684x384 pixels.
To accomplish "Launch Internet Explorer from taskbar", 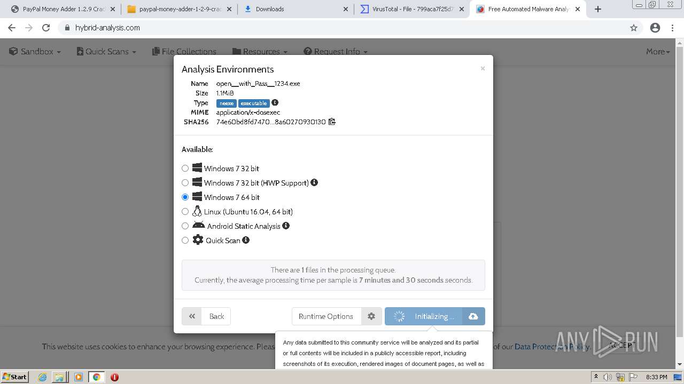I will click(x=42, y=377).
